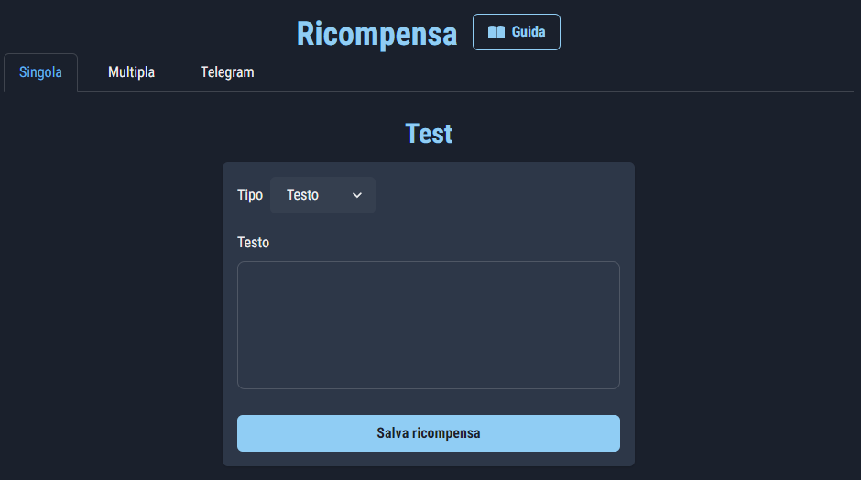Screen dimensions: 861x480
Task: Select the Singola tab label text
Action: (40, 72)
